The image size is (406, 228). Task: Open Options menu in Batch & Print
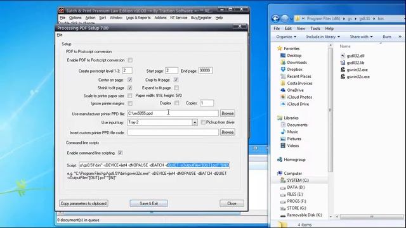point(75,18)
